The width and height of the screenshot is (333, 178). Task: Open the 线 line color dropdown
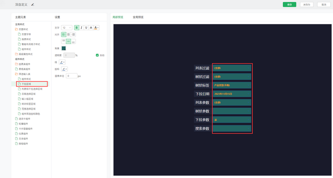click(63, 62)
